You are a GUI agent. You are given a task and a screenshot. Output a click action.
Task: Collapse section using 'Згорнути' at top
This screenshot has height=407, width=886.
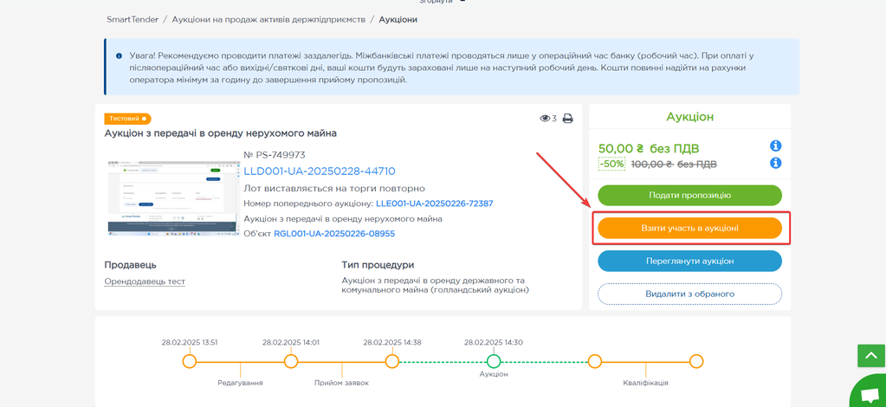point(442,3)
